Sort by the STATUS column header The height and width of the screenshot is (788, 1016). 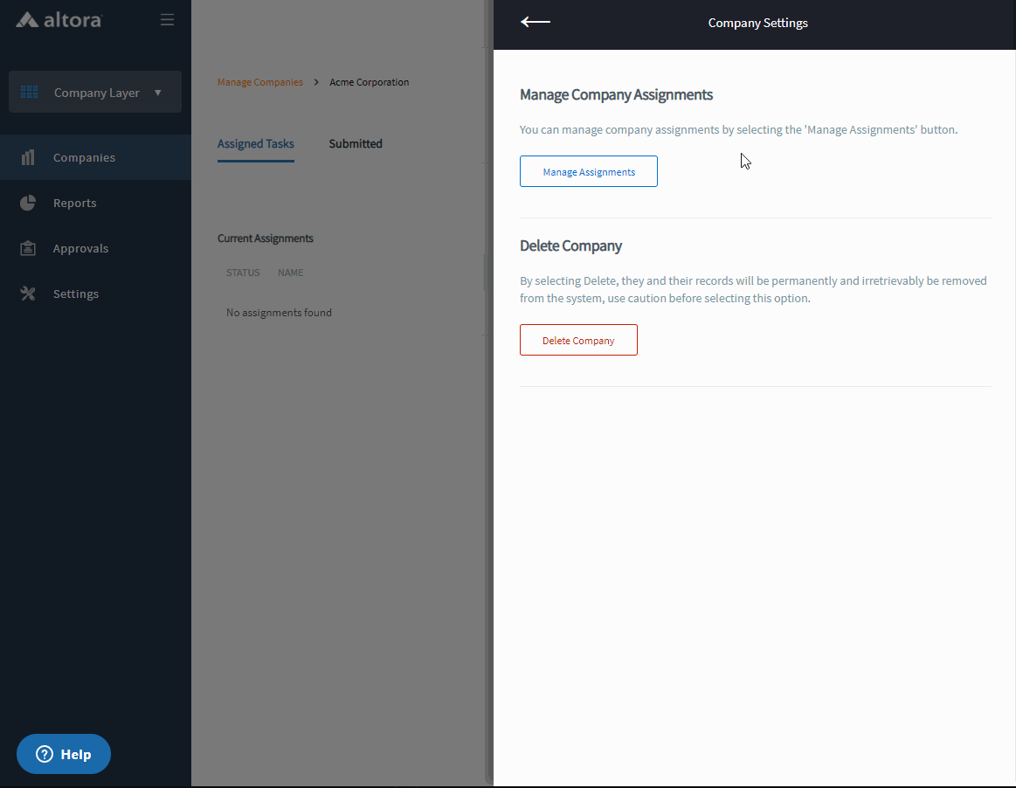[243, 273]
